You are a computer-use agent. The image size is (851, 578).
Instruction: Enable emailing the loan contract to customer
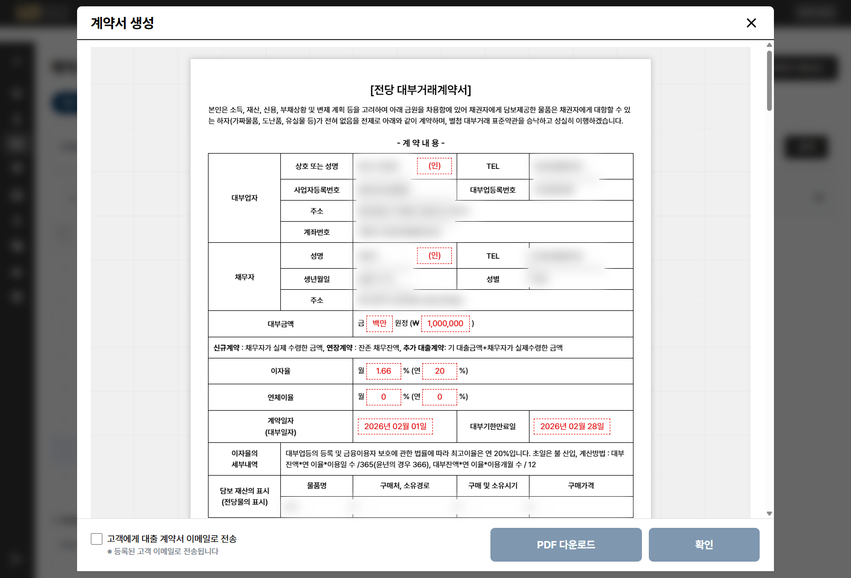[x=97, y=538]
